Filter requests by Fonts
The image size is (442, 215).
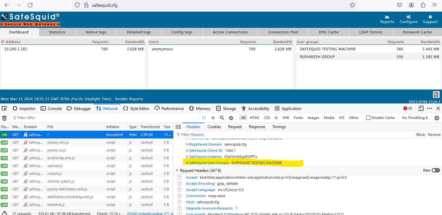click(298, 118)
